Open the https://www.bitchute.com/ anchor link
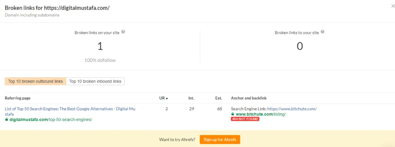 coord(292,109)
